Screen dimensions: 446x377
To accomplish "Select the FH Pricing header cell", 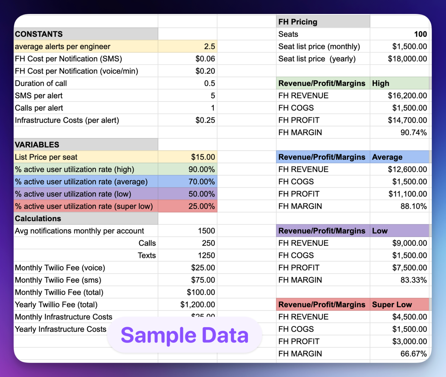I will point(323,22).
